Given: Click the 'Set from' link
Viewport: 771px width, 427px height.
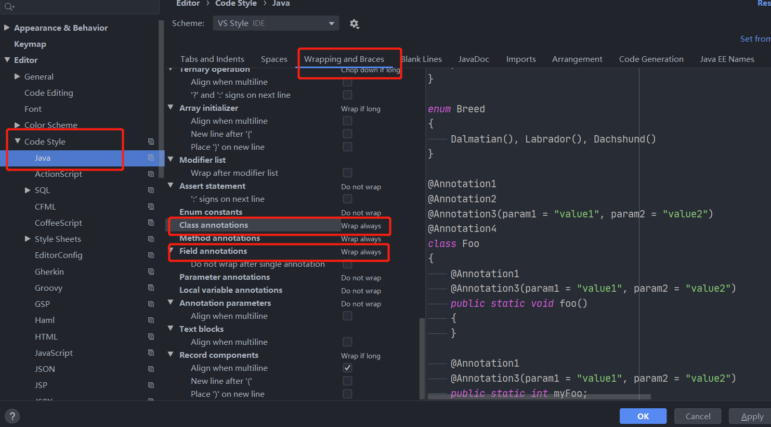Looking at the screenshot, I should [x=755, y=38].
